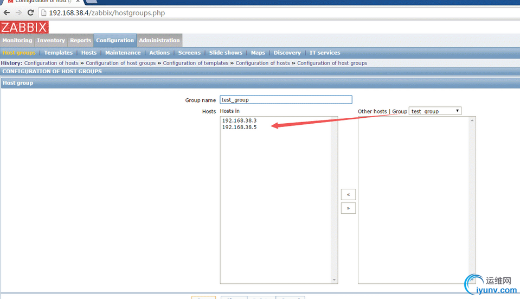
Task: Focus the address bar URL
Action: coord(107,13)
